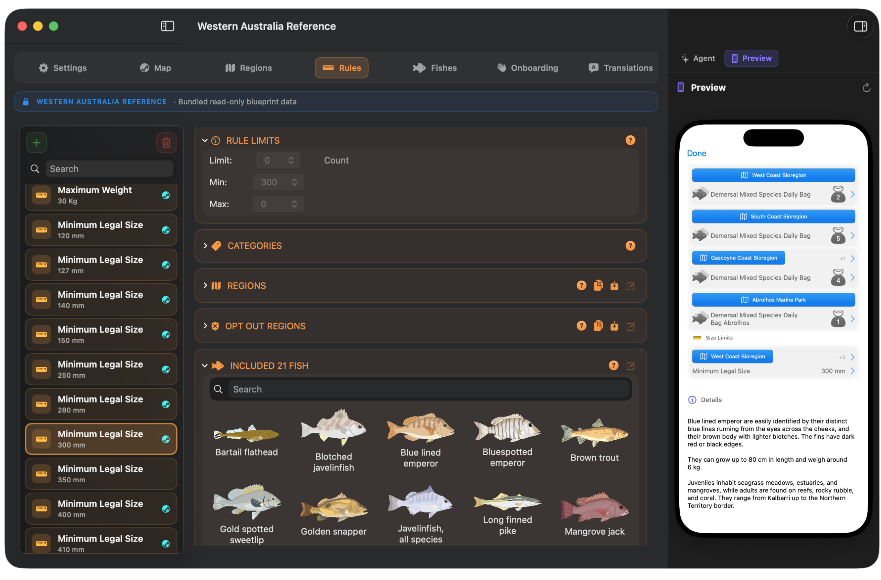Open help for Rule Limits section
Image resolution: width=881 pixels, height=580 pixels.
630,140
